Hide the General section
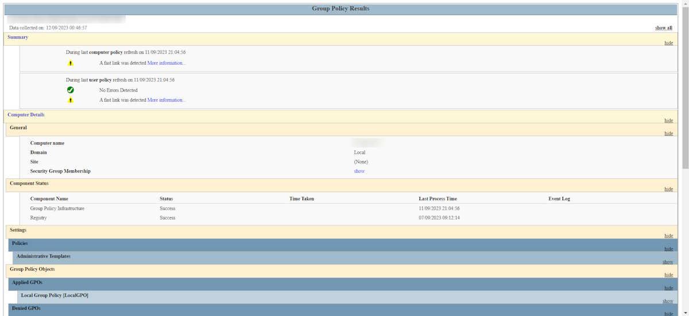689x316 pixels. tap(668, 134)
